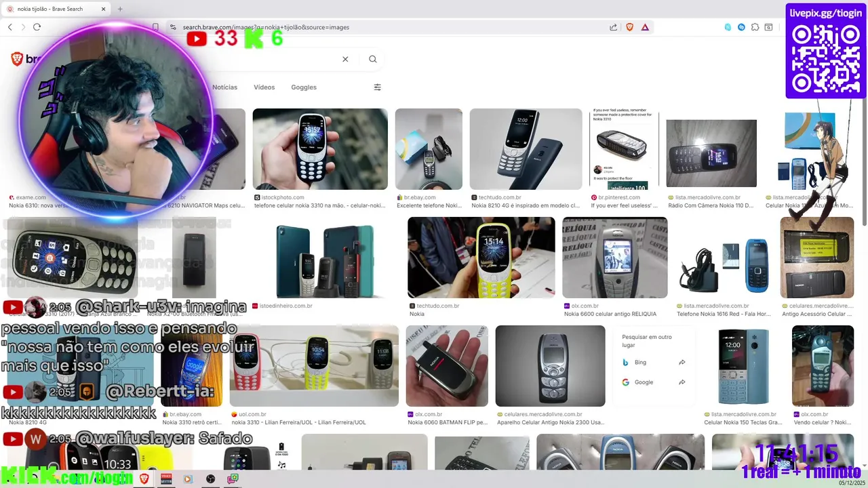This screenshot has height=488, width=868.
Task: Switch to the Notícias tab
Action: click(x=224, y=87)
